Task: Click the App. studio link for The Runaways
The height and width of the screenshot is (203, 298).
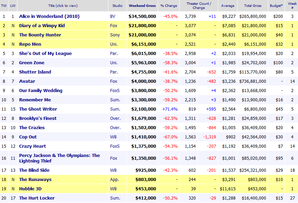Action: (x=115, y=180)
